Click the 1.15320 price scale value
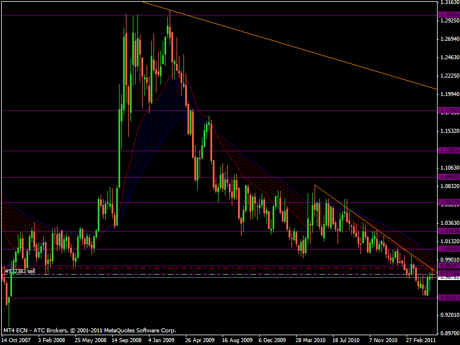This screenshot has height=345, width=460. coord(450,131)
